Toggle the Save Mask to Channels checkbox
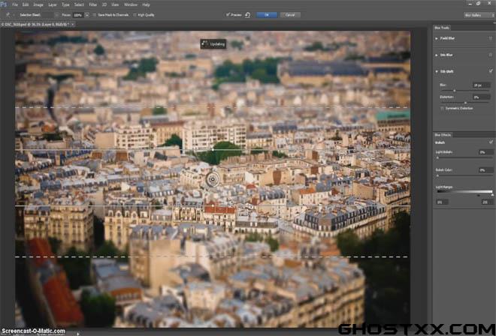 (94, 15)
